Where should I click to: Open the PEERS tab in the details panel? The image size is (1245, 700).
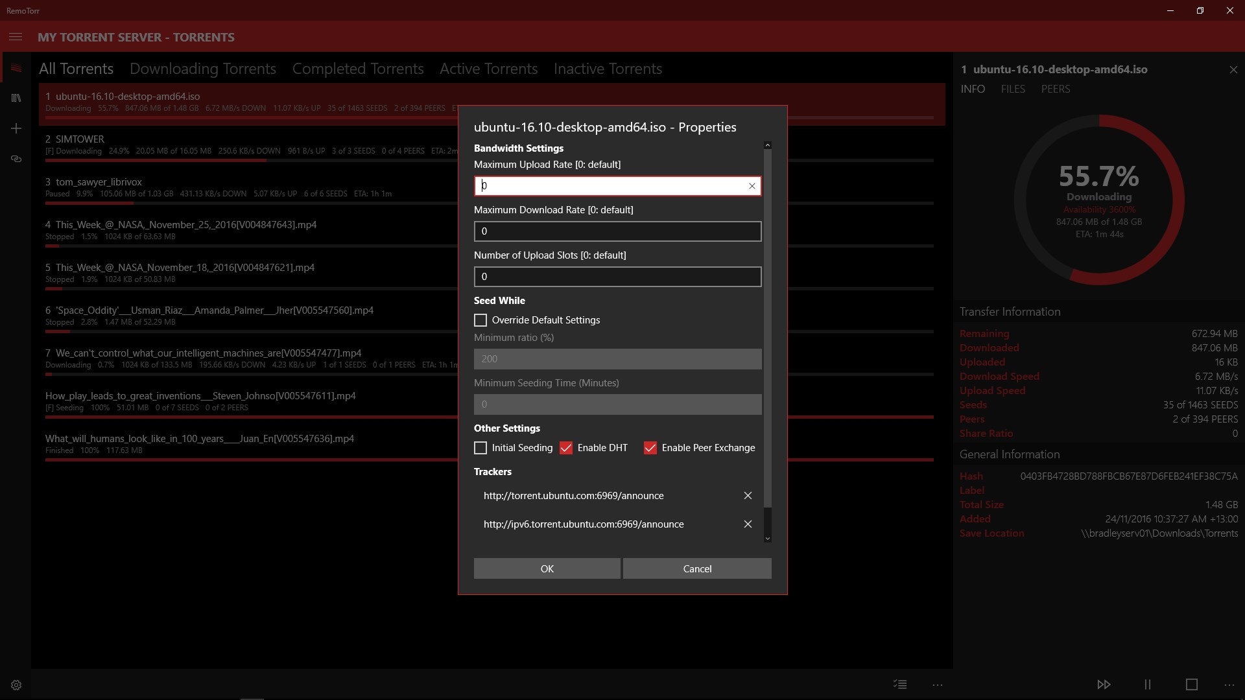pyautogui.click(x=1055, y=89)
